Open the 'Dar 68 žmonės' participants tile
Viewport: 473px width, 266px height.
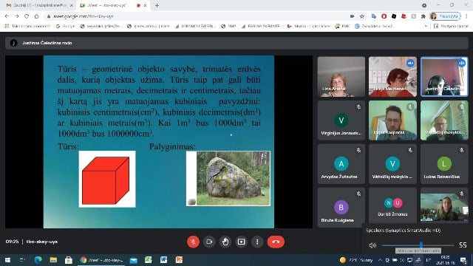(x=392, y=207)
